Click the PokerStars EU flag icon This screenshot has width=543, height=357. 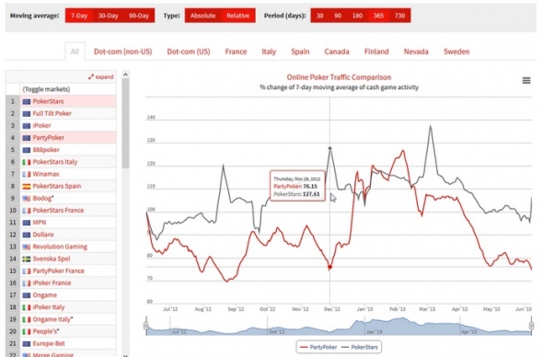[x=27, y=102]
